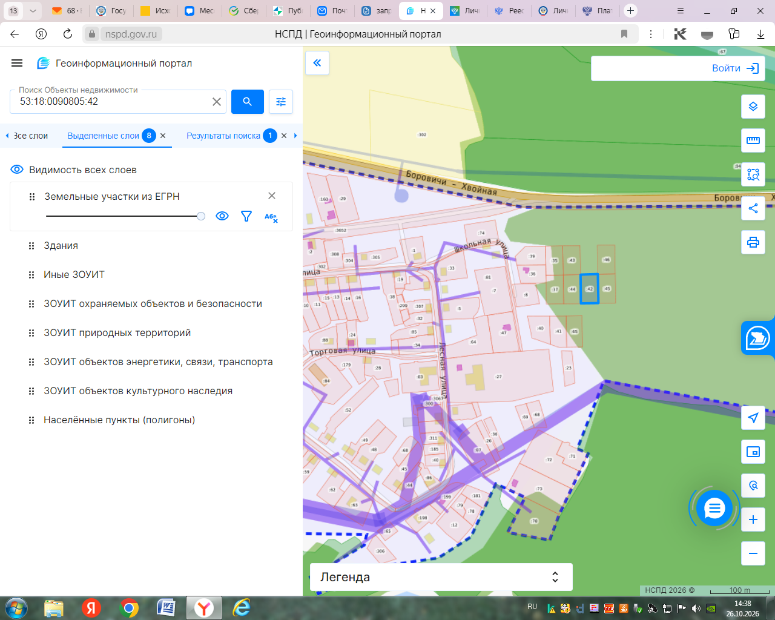Expand the Легенда panel

click(441, 577)
